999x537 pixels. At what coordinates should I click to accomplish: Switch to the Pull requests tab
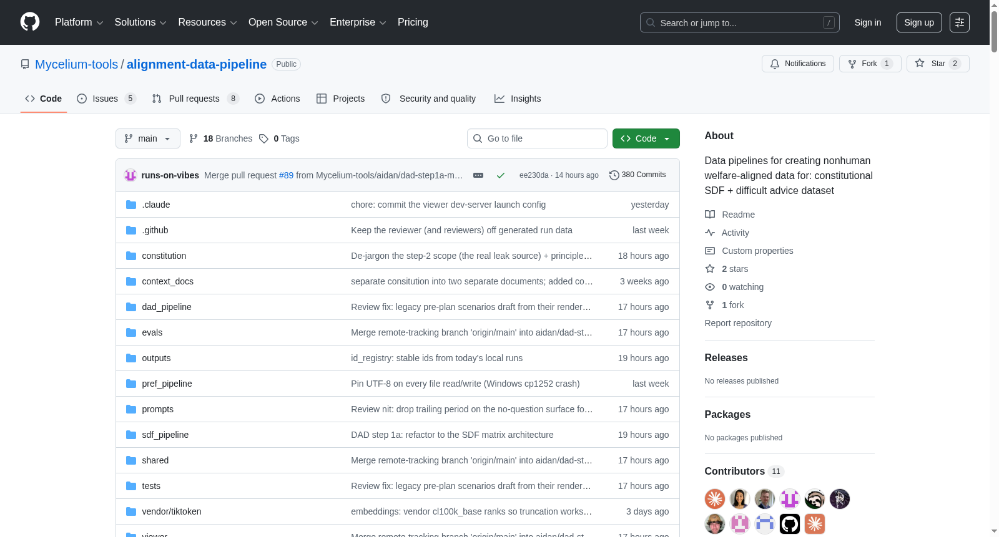tap(195, 99)
